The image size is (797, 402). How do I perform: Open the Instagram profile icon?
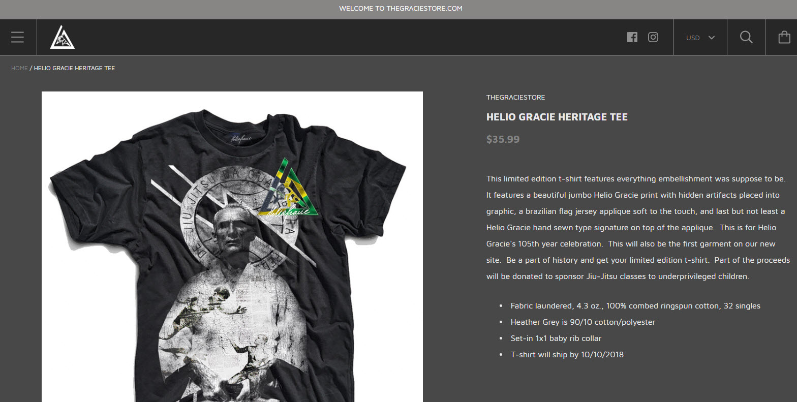[653, 37]
